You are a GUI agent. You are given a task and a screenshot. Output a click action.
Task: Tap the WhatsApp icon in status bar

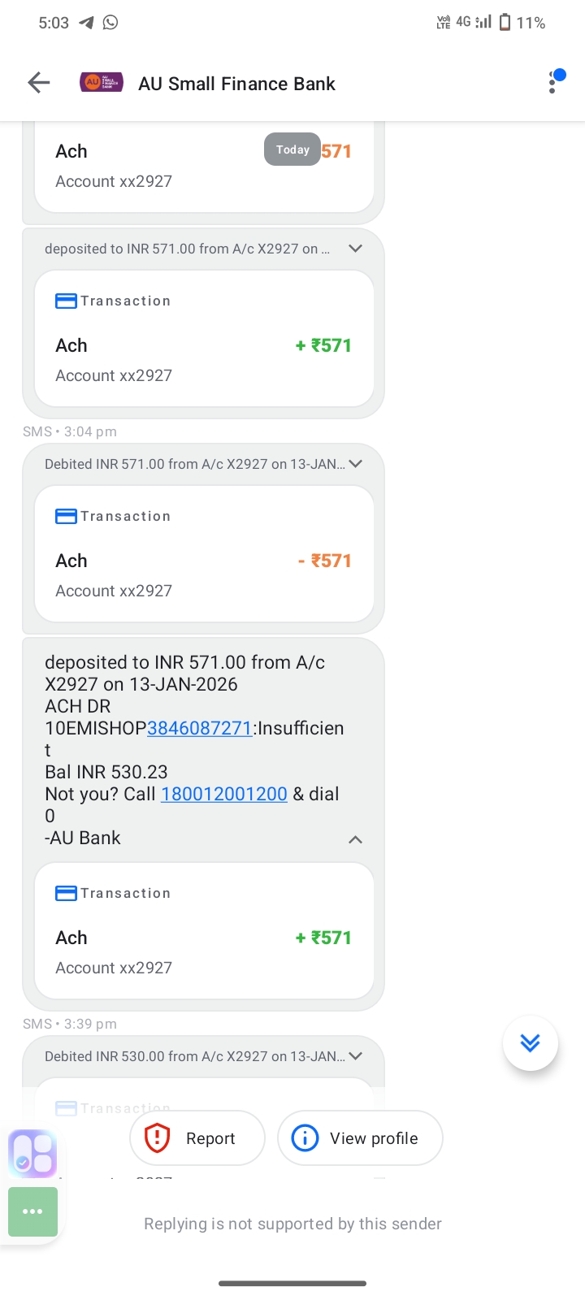tap(110, 23)
